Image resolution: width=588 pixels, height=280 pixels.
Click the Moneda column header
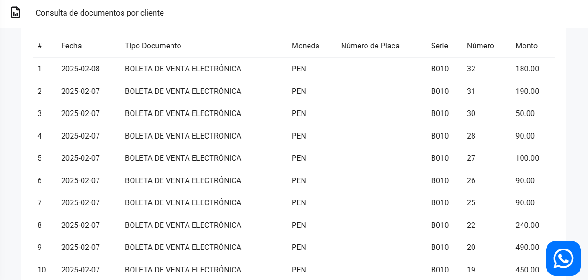[x=305, y=46]
